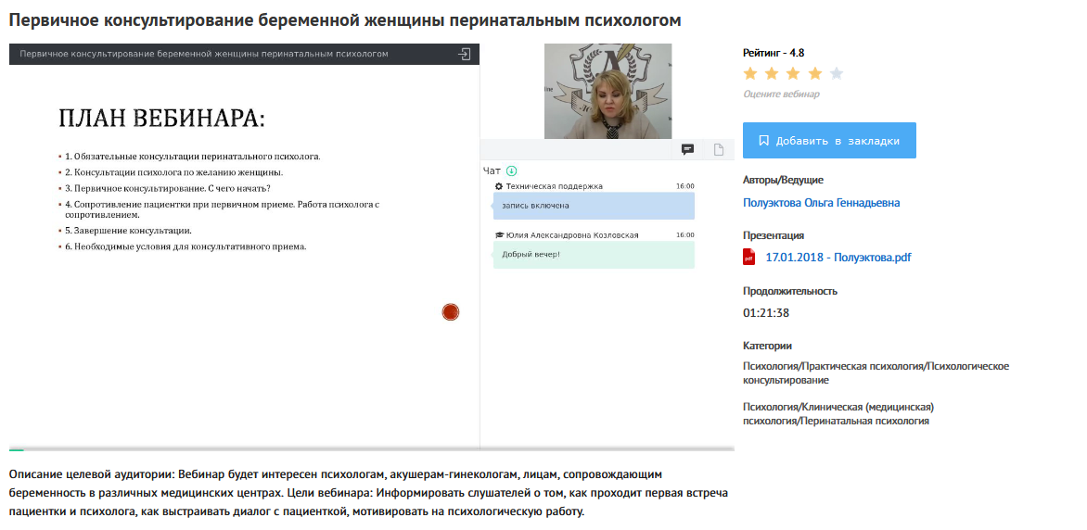Click the green chat download arrow icon
This screenshot has height=530, width=1087.
[511, 170]
